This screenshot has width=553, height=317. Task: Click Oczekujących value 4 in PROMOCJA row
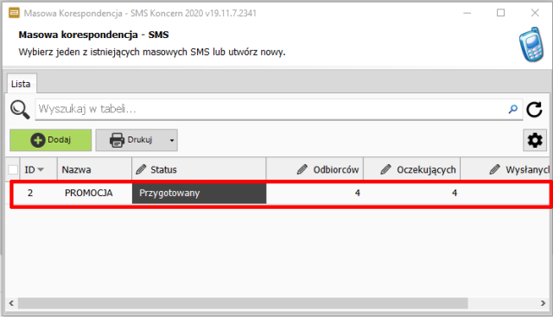[x=454, y=193]
